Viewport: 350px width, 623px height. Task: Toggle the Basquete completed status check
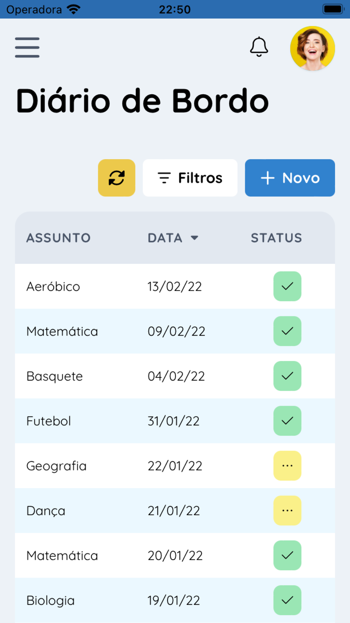coord(287,376)
